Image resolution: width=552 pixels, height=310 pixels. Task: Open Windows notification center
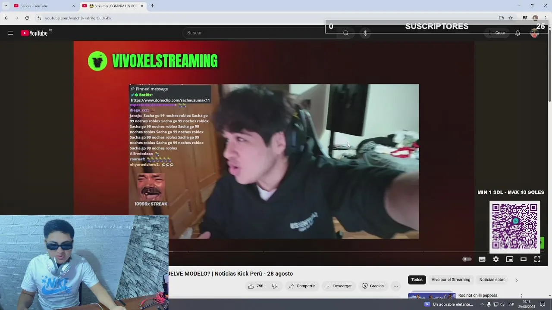point(543,304)
